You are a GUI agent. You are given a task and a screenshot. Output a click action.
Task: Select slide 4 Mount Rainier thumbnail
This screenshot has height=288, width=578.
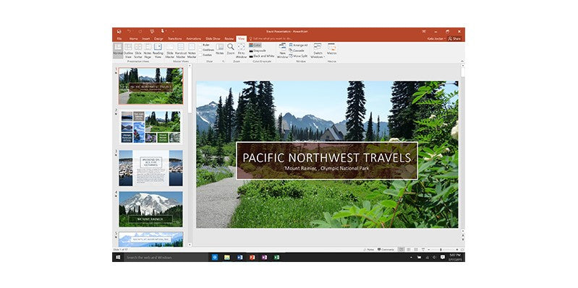click(150, 209)
